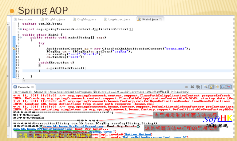This screenshot has height=141, width=237.
Task: Open the OrgMng.java:7 stack trace link
Action: coord(102,131)
